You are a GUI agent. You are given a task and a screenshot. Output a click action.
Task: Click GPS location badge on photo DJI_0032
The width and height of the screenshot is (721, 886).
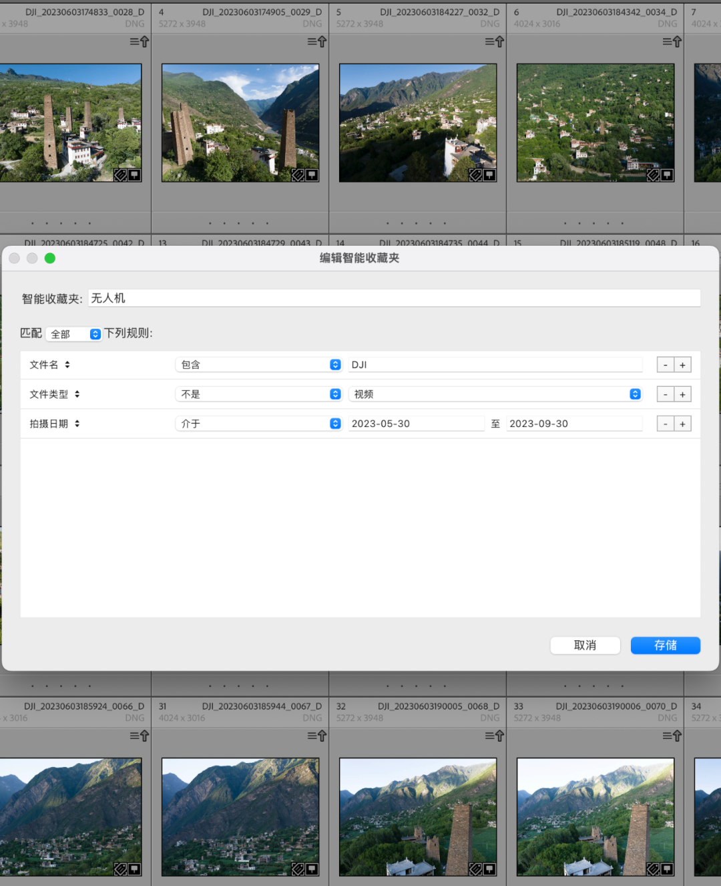489,175
